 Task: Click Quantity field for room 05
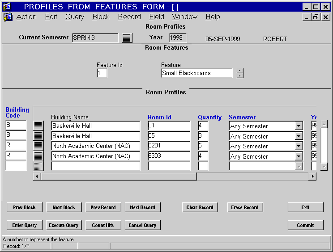coord(203,136)
